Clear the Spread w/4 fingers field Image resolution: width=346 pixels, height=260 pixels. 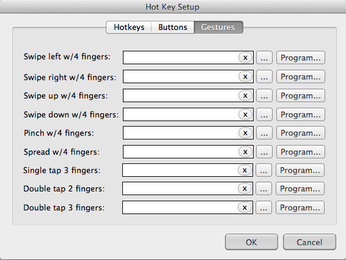point(245,152)
